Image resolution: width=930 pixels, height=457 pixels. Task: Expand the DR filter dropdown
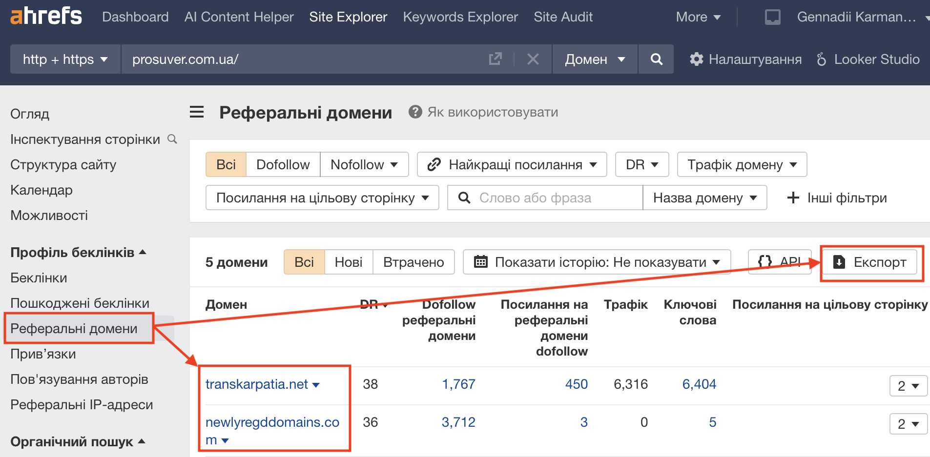(641, 164)
